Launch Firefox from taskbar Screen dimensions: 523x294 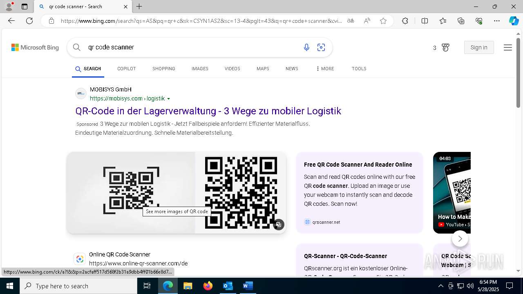coord(208,286)
